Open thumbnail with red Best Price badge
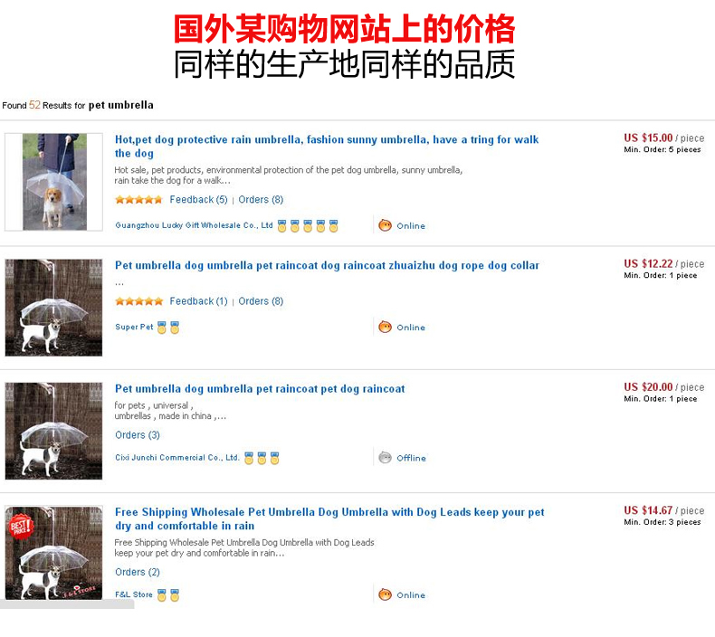Screen dimensions: 715x637 click(53, 553)
